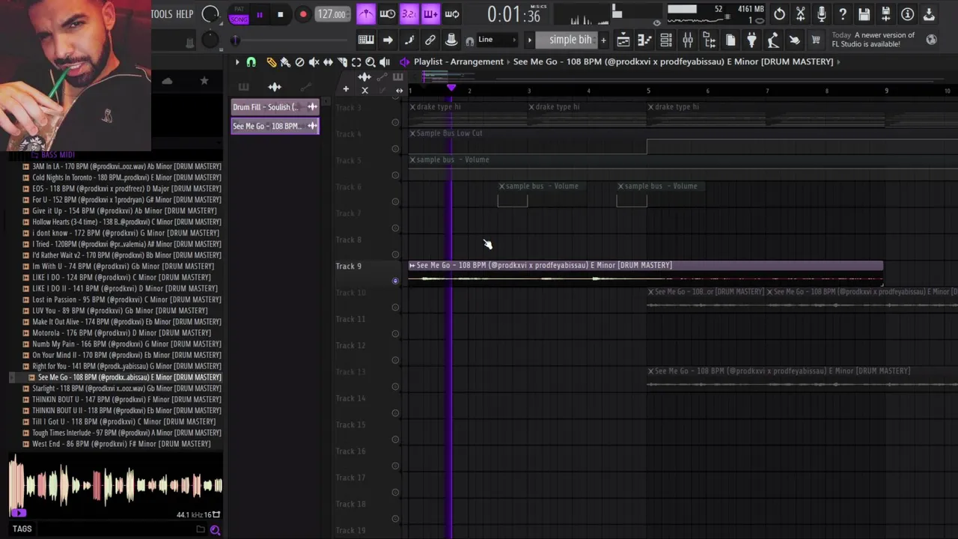Screen dimensions: 958x539
Task: Select 'See Me Go - 108 BPM' picker item
Action: click(275, 126)
